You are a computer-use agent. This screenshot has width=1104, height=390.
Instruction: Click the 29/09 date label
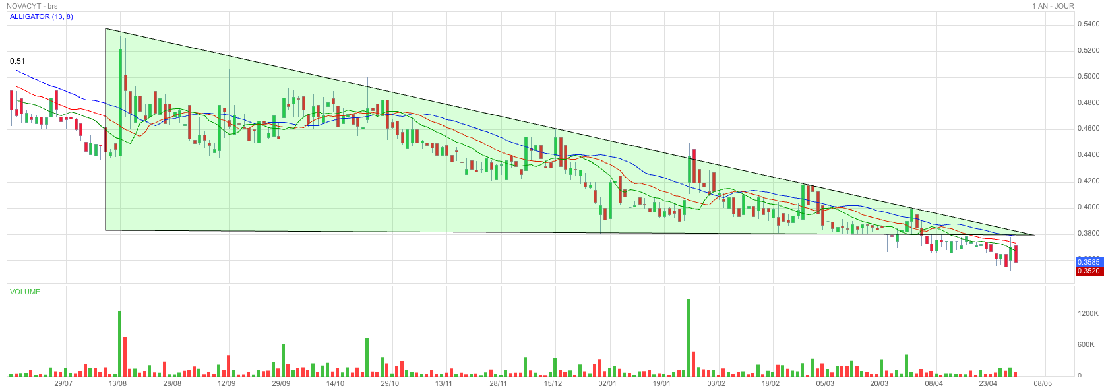pos(281,383)
